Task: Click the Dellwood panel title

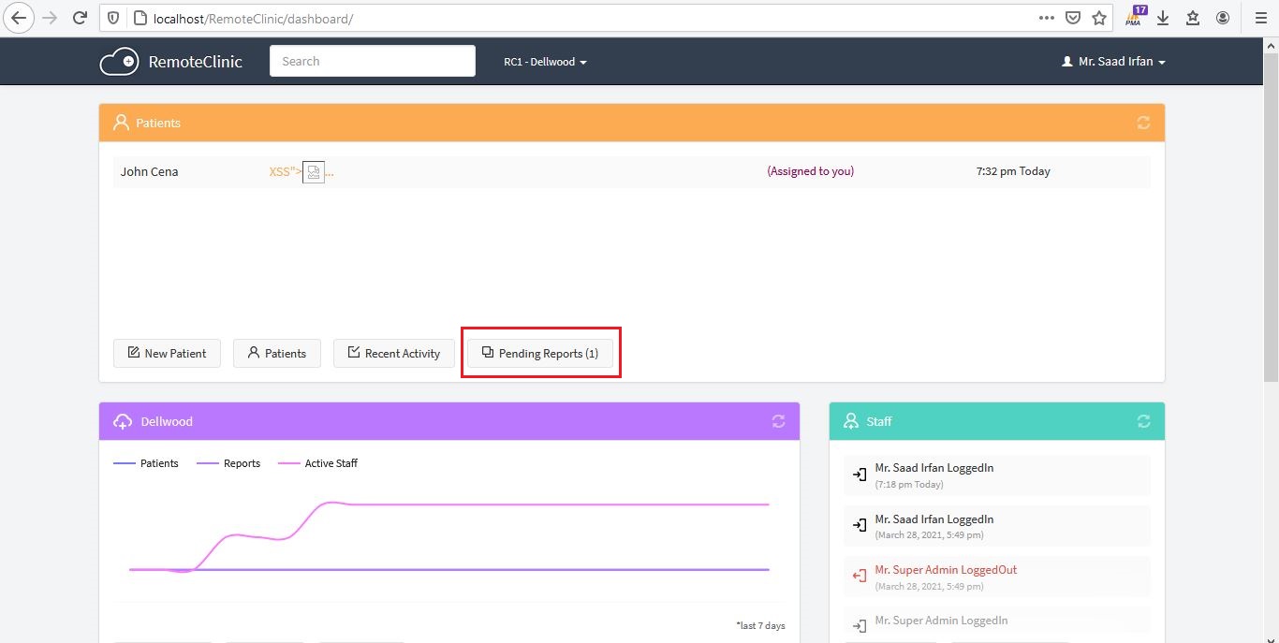Action: 167,421
